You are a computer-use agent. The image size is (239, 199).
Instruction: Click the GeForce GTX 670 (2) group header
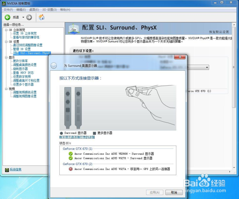(x=78, y=164)
